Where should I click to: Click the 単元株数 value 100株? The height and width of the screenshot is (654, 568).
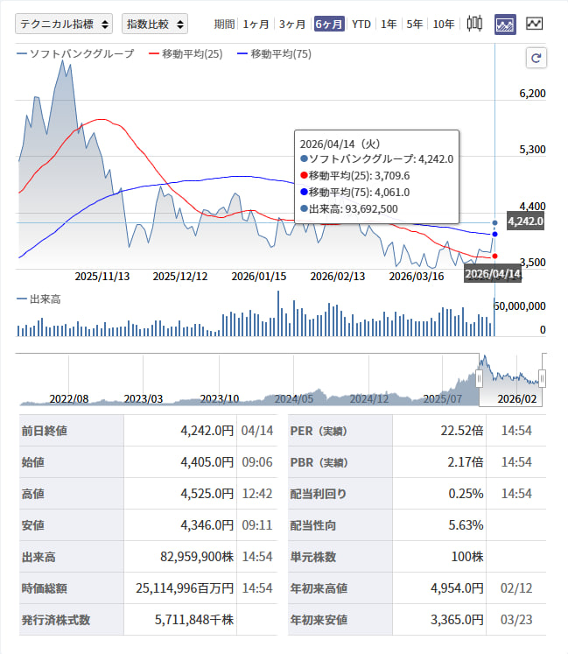467,557
